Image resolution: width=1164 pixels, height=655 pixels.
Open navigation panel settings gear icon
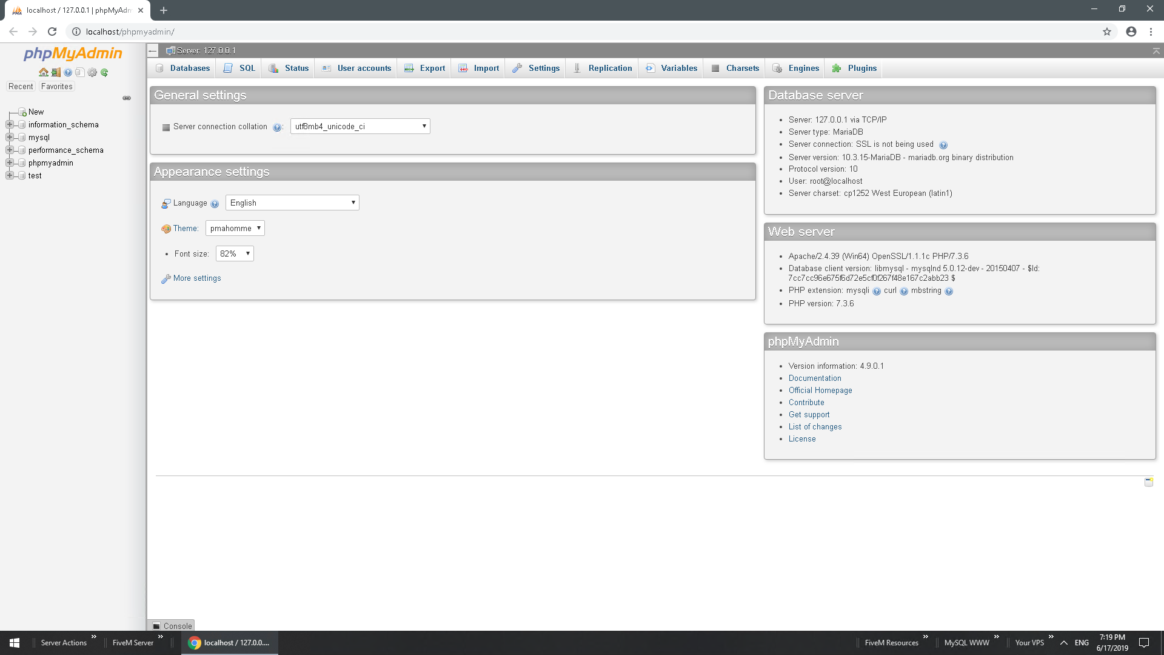(92, 72)
